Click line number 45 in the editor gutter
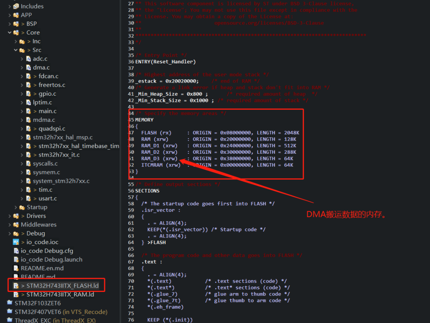This screenshot has height=323, width=430. 131,120
